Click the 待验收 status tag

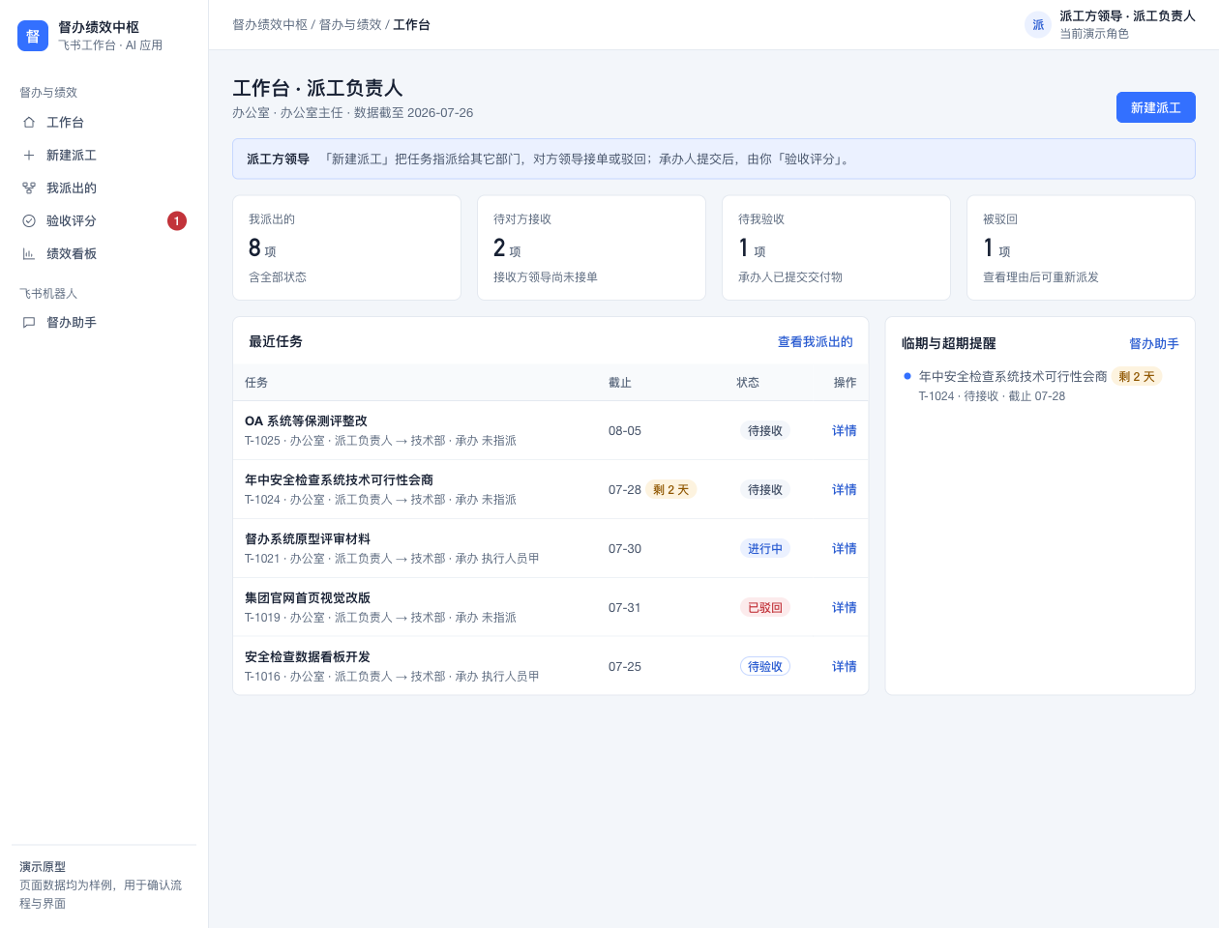[x=765, y=667]
